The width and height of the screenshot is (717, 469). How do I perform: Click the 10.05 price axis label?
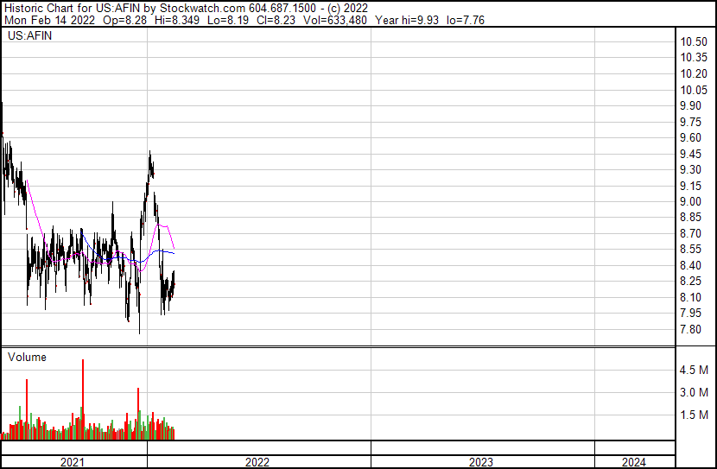point(694,90)
